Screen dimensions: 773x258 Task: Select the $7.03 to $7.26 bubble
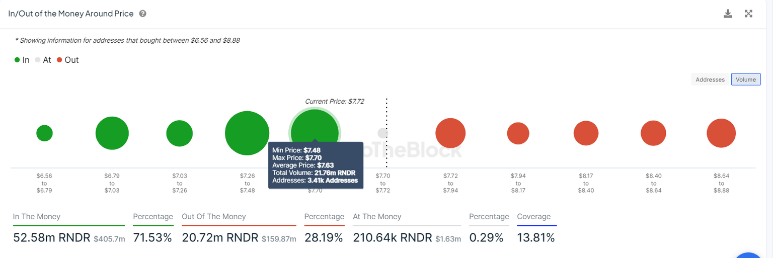pyautogui.click(x=180, y=133)
